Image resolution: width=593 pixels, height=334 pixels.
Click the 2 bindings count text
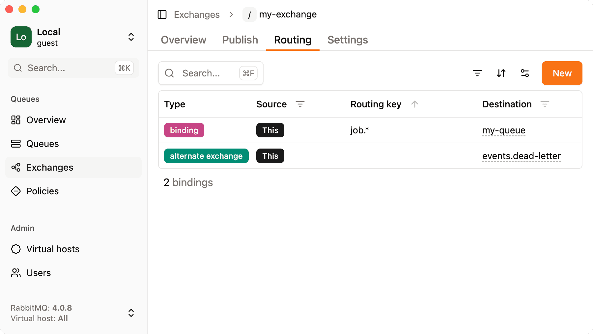tap(188, 182)
